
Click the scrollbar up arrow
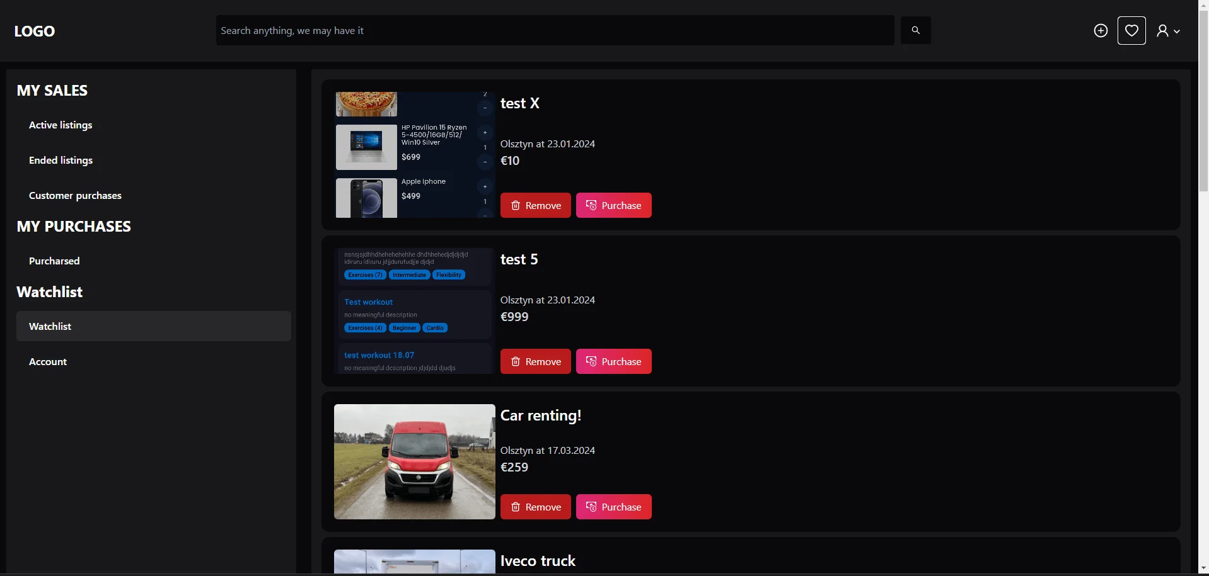pyautogui.click(x=1203, y=5)
